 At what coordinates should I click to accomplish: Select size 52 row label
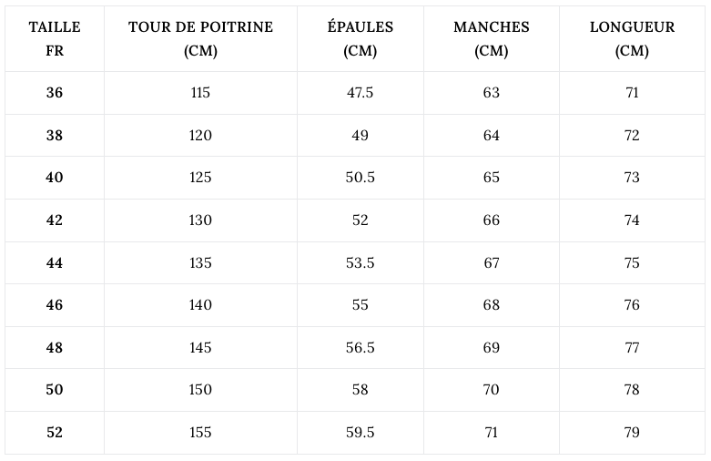tap(55, 433)
